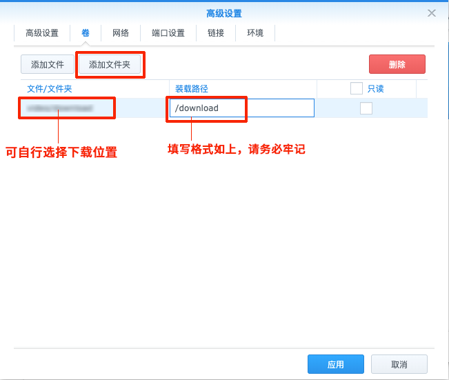Click the 添加文件 button
This screenshot has width=449, height=380.
[x=48, y=64]
